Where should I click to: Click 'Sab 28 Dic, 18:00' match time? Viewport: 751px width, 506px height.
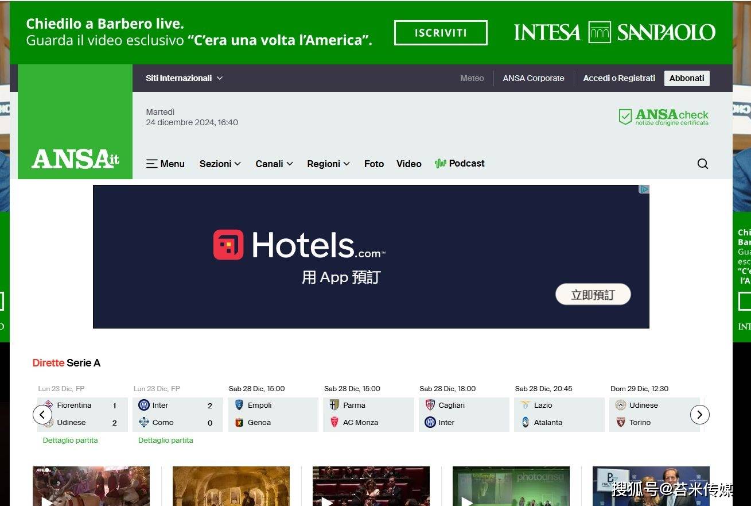coord(448,389)
